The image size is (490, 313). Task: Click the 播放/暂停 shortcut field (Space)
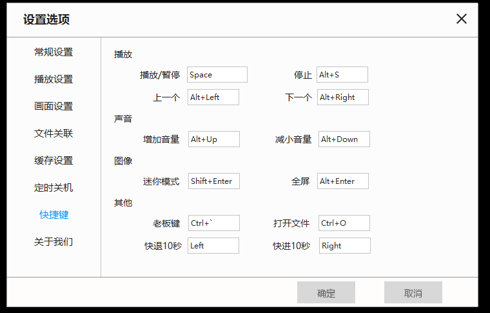(x=217, y=74)
